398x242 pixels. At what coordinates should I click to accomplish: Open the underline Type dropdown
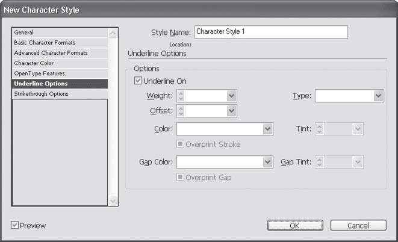click(x=378, y=96)
